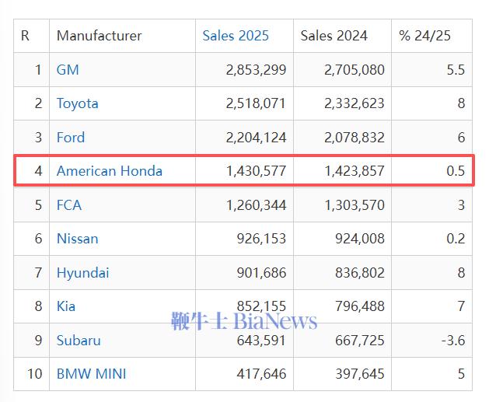Select GM's 2025 sales value 2,853,299
The image size is (489, 402).
256,70
